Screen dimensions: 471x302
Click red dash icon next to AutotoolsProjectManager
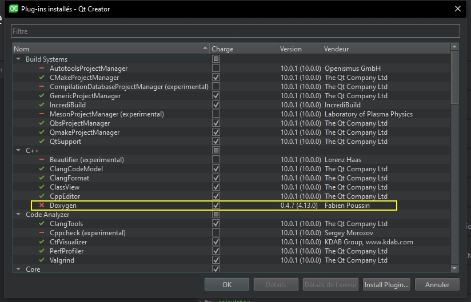click(x=42, y=69)
